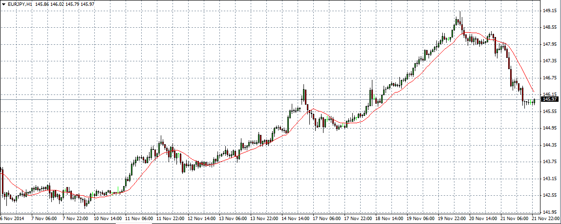Click the triangle arrow beside EURJPY,H1
The image size is (561, 224).
(3, 4)
